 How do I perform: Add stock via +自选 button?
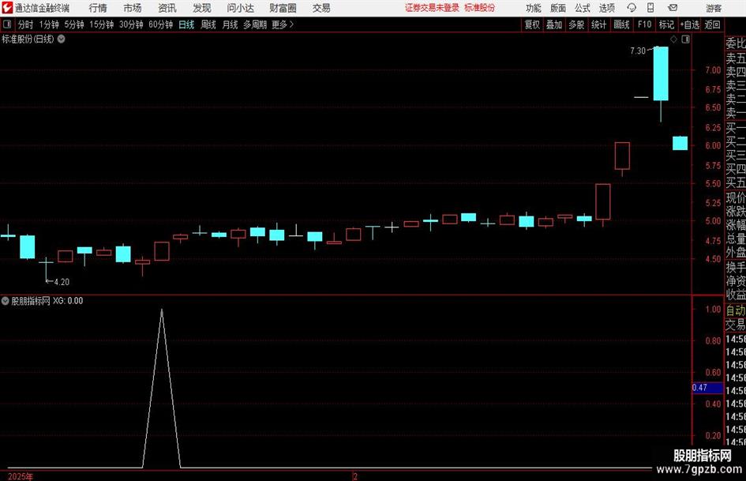pyautogui.click(x=690, y=24)
